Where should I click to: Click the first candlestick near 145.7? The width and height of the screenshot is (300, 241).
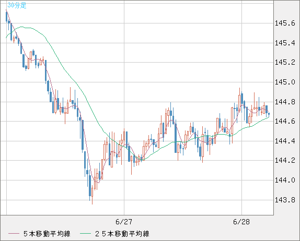click(x=6, y=16)
